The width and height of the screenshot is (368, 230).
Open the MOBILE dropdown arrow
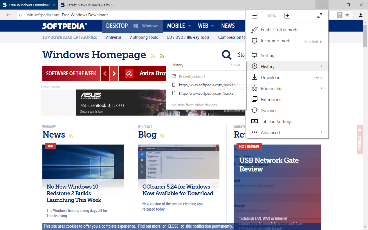point(190,26)
